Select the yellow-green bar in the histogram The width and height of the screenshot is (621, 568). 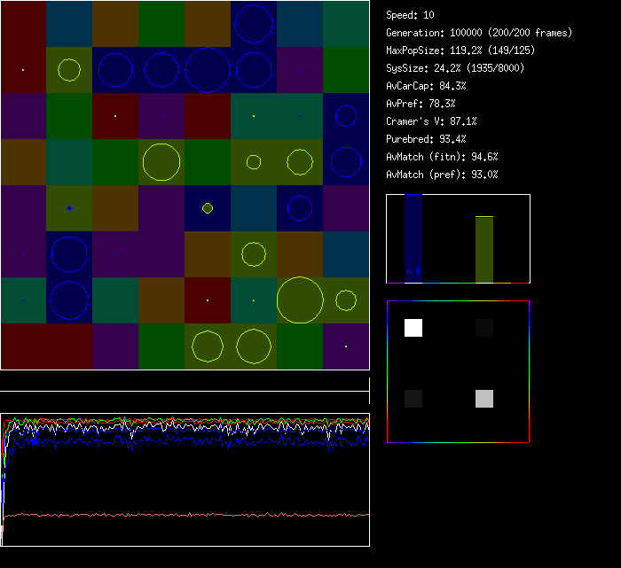[x=483, y=249]
